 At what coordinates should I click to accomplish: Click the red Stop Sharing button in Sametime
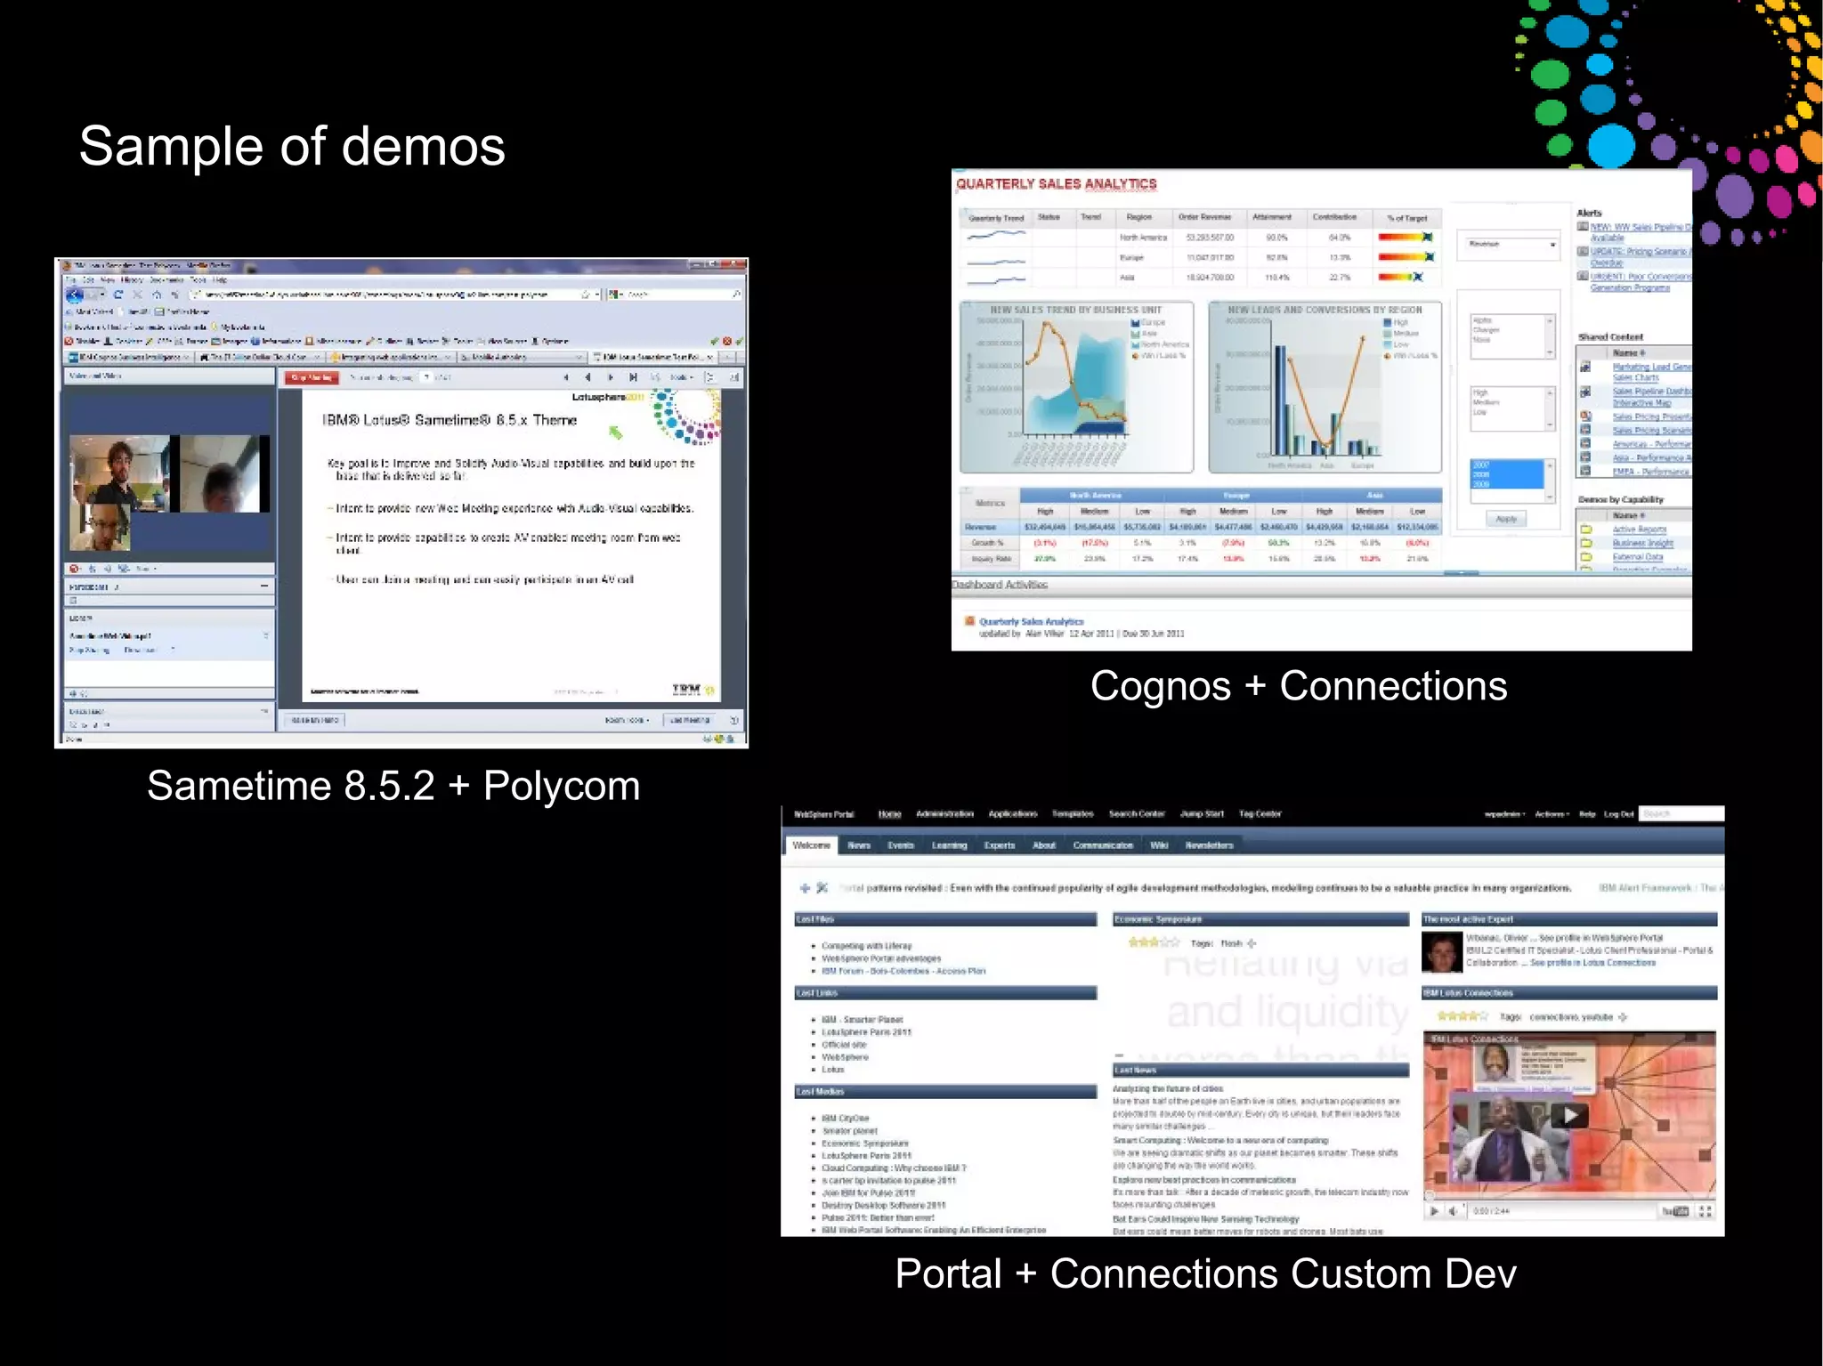(x=312, y=378)
